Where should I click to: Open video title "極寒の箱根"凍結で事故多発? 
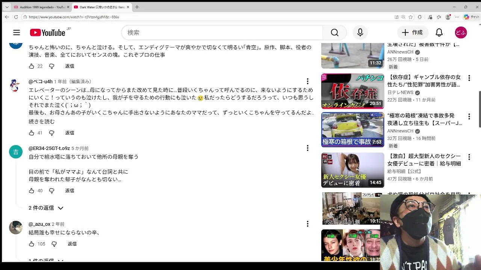(425, 119)
